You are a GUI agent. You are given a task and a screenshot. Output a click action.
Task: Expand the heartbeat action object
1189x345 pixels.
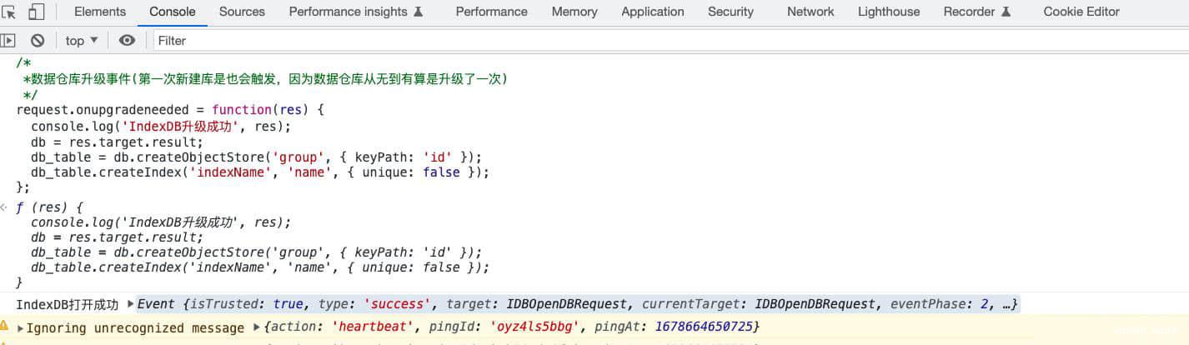tap(257, 327)
